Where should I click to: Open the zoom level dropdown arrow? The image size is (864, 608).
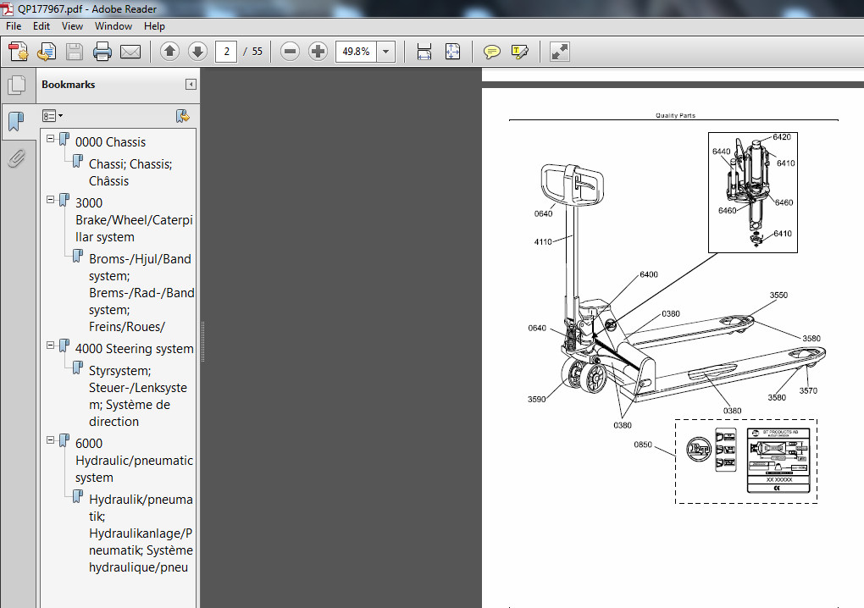click(385, 52)
